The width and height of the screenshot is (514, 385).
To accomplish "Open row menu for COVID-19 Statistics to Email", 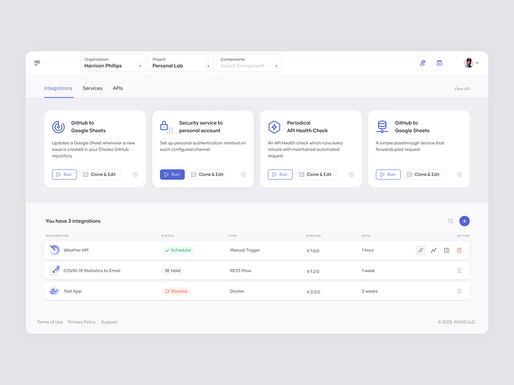I will (x=459, y=271).
